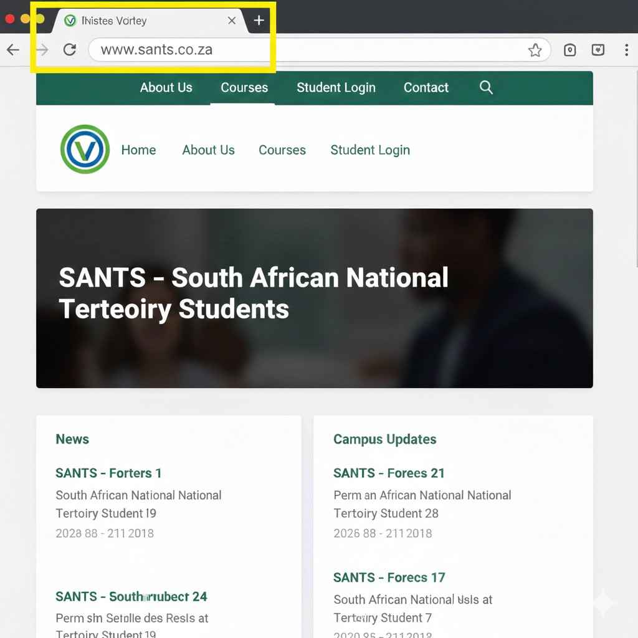The width and height of the screenshot is (638, 638).
Task: Open the SANTS - Forees 21 campus update
Action: pos(389,473)
